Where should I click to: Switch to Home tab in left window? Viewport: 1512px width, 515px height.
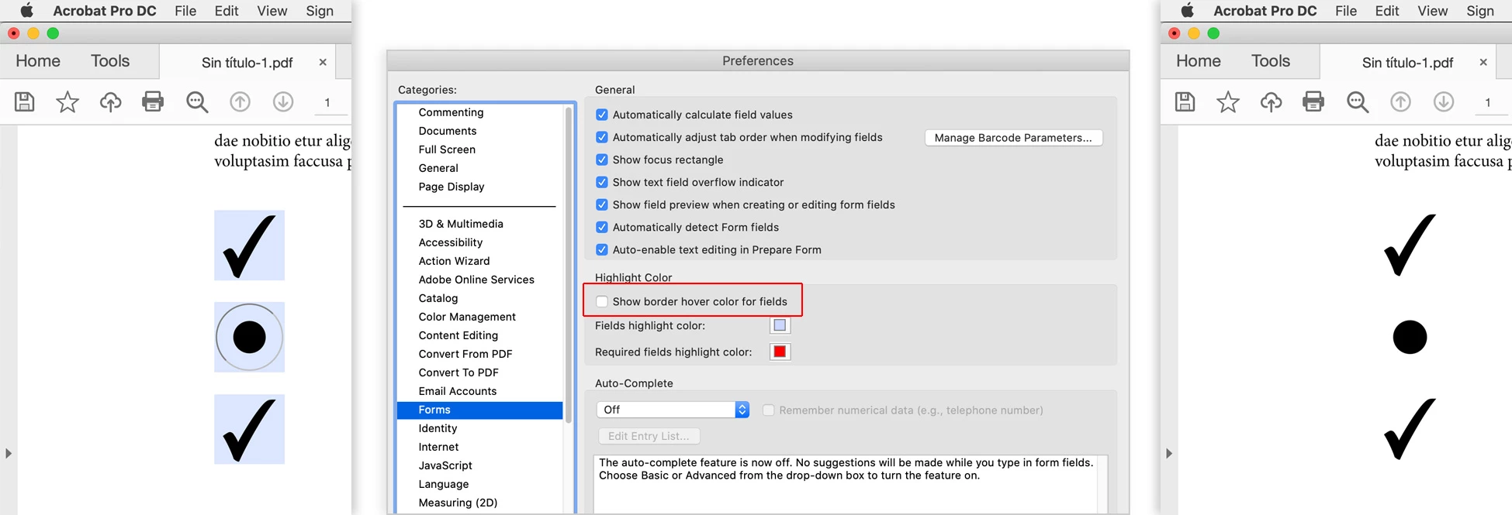[38, 61]
